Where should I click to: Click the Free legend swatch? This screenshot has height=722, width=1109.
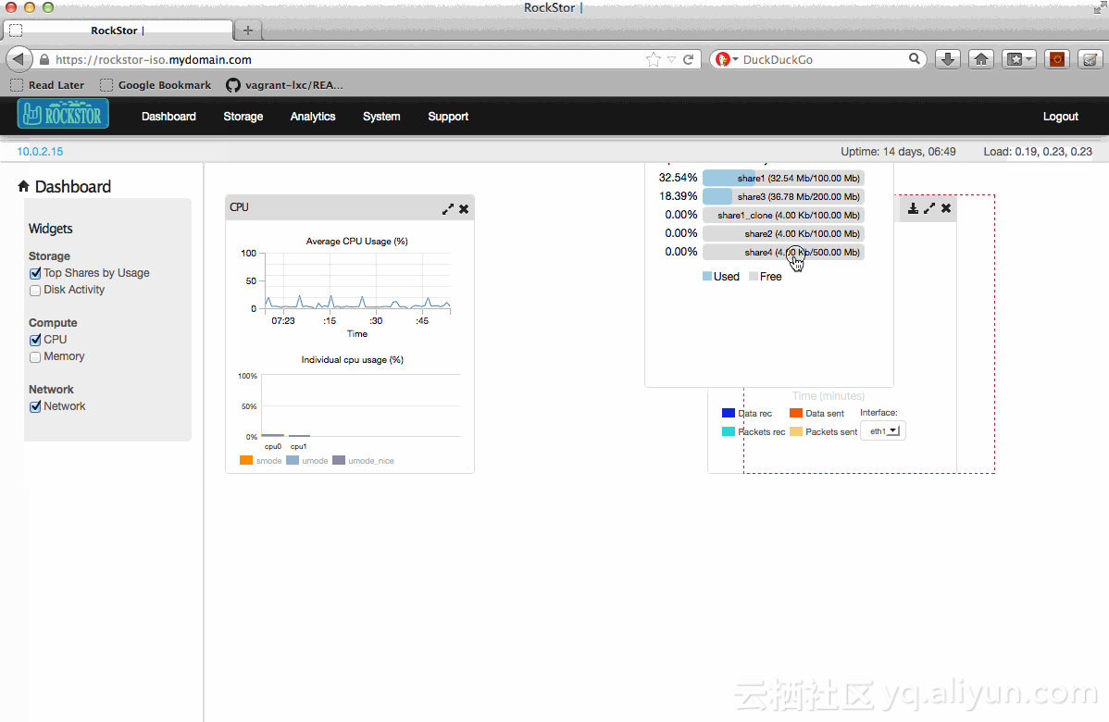pyautogui.click(x=754, y=277)
